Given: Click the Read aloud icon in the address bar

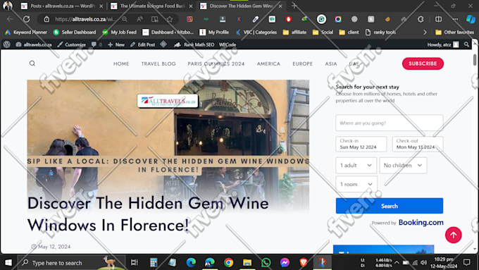Looking at the screenshot, I should (139, 19).
